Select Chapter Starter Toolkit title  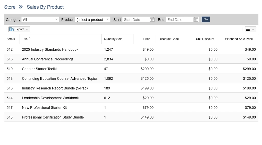[x=40, y=69]
